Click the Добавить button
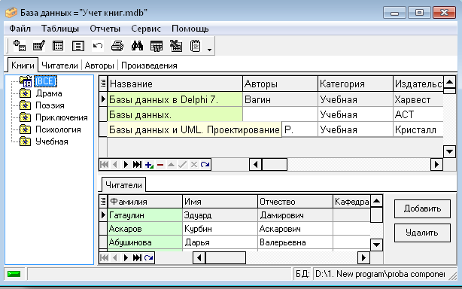This screenshot has height=289, width=462. 422,208
